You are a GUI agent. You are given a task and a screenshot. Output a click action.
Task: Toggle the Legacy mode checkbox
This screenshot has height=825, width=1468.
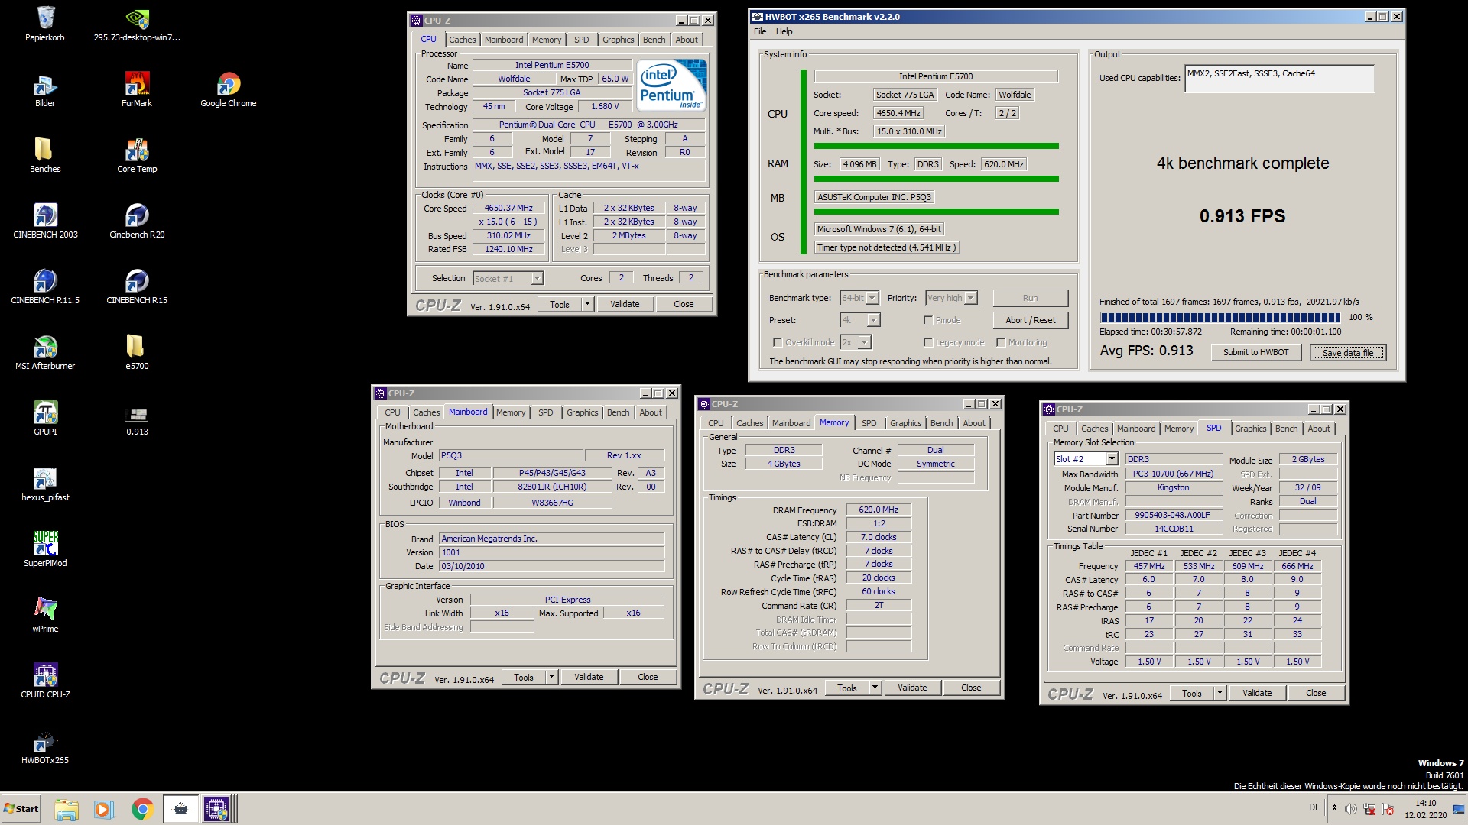[928, 342]
